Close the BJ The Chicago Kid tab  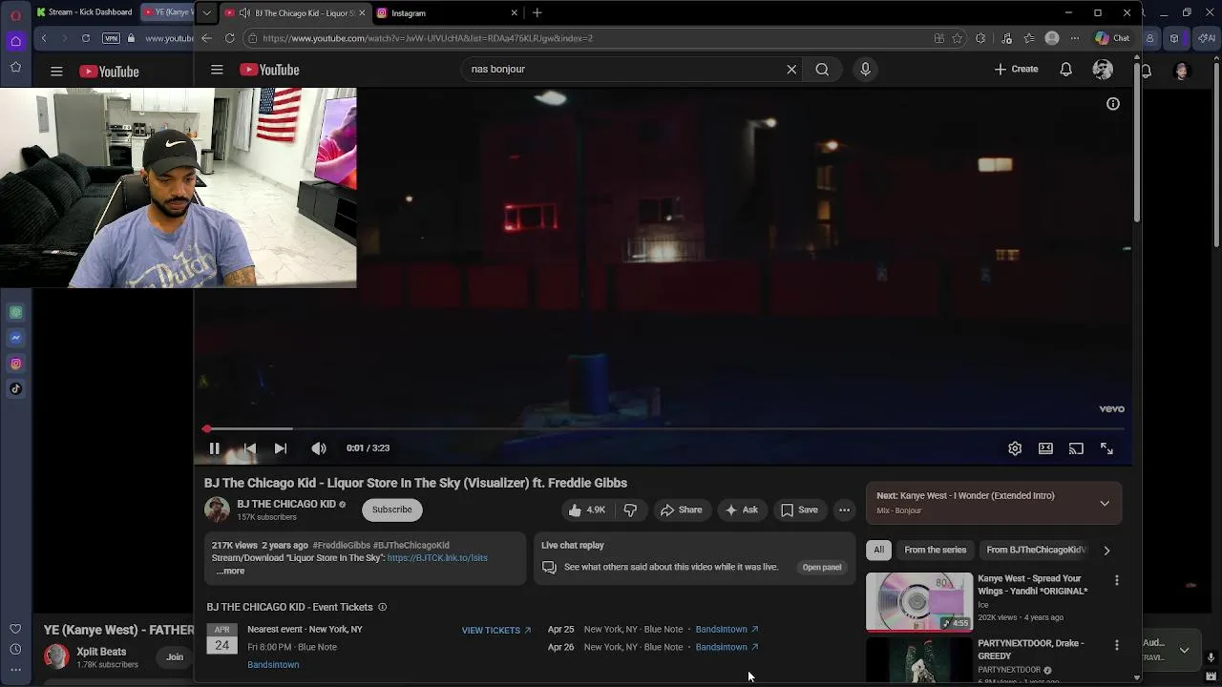coord(362,12)
